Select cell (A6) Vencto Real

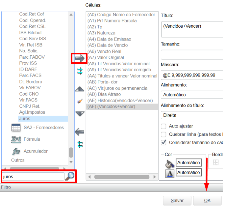(x=104, y=51)
